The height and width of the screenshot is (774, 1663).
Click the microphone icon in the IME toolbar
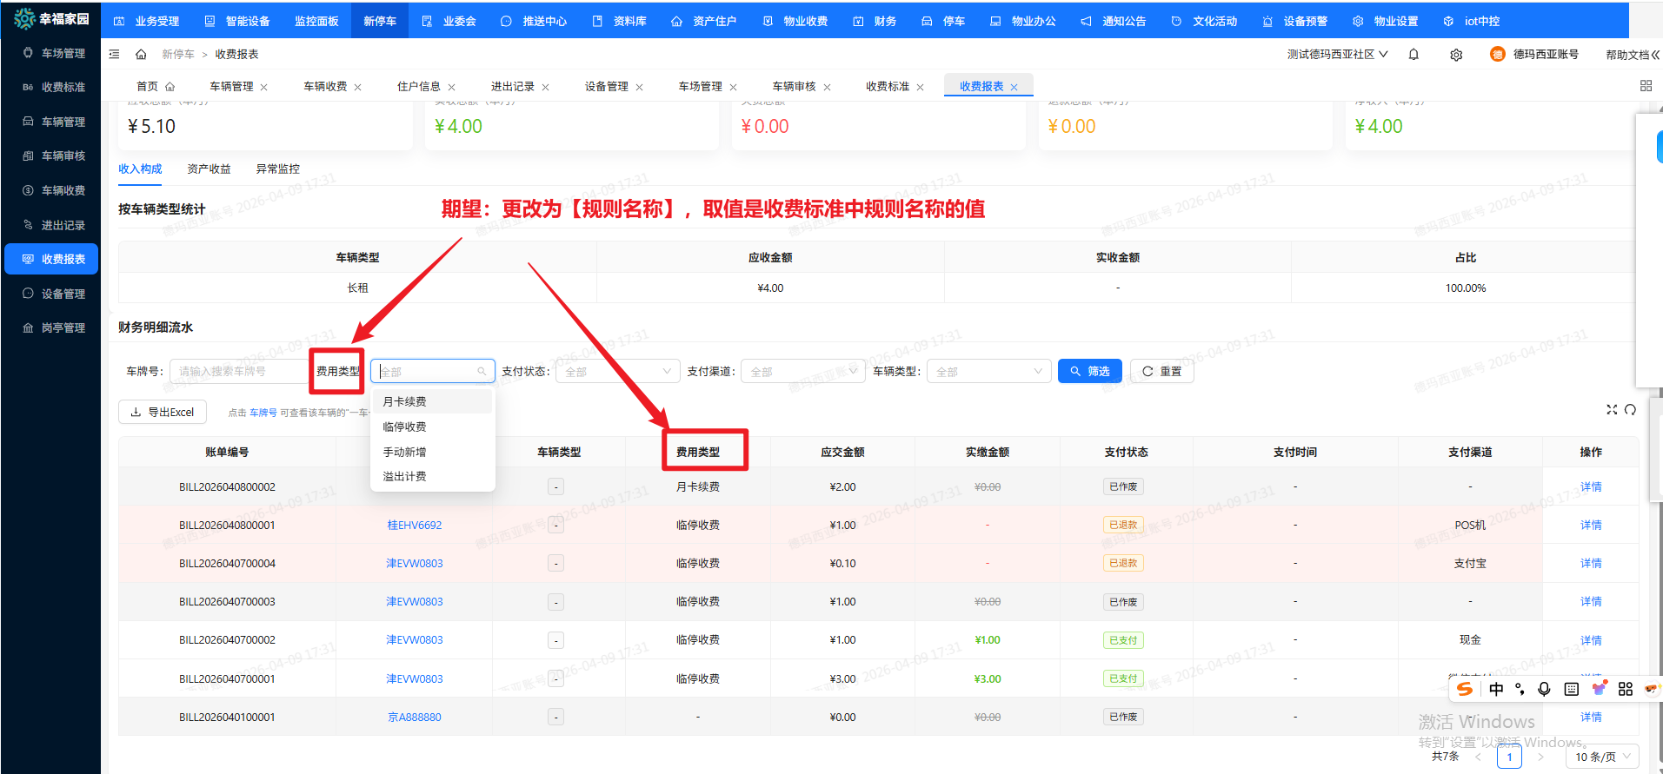click(x=1544, y=689)
